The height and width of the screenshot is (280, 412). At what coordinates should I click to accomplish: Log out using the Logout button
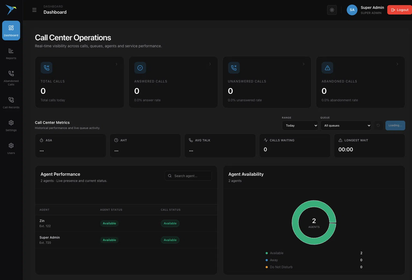click(x=400, y=10)
